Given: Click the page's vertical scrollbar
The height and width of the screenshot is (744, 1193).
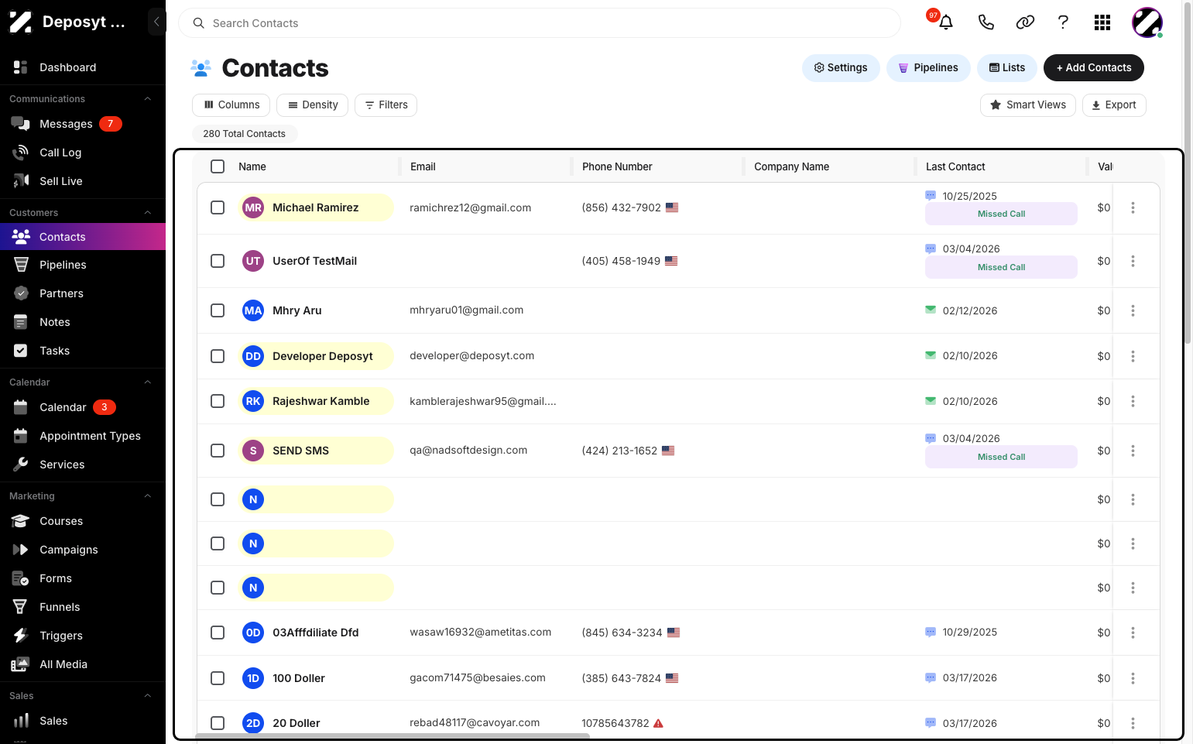Looking at the screenshot, I should (1188, 172).
